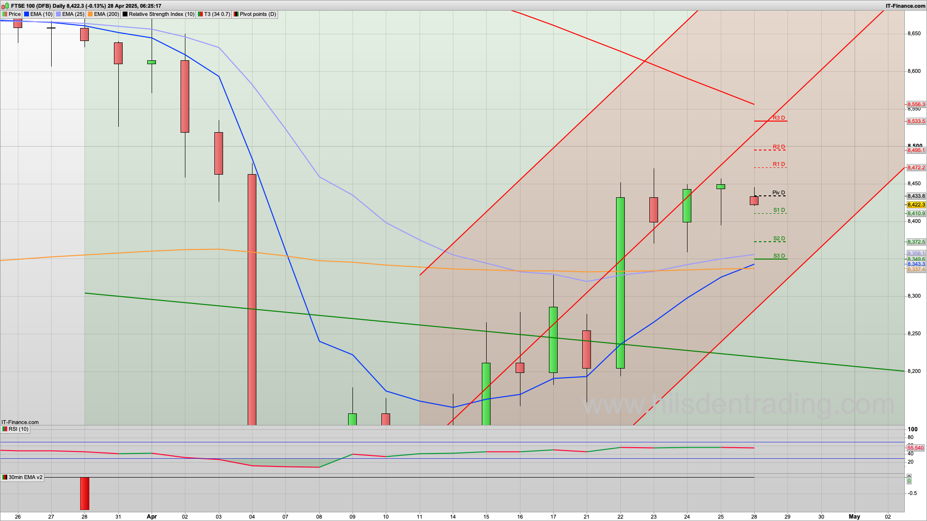Click the 8,200 price axis label

[x=914, y=371]
